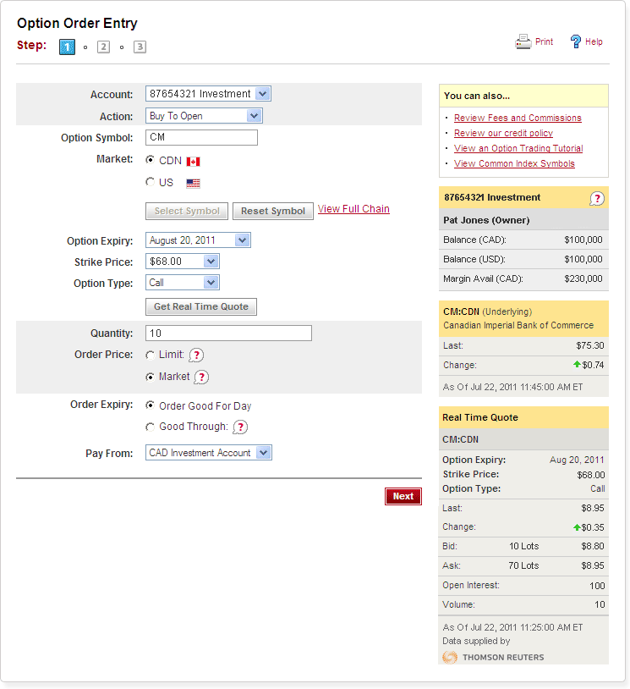
Task: Click the Print link text
Action: (544, 41)
